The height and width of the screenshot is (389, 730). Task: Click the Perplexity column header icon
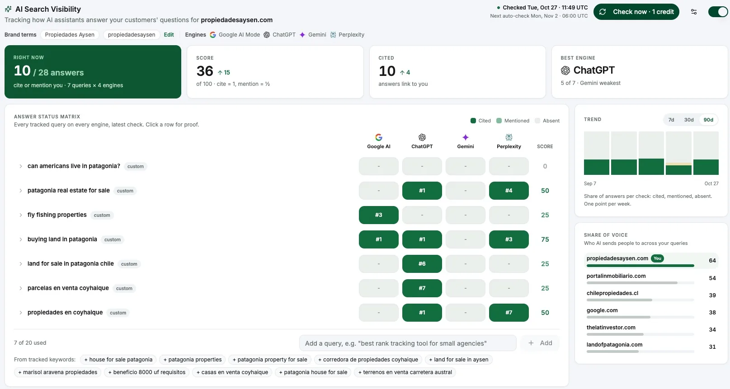coord(509,137)
